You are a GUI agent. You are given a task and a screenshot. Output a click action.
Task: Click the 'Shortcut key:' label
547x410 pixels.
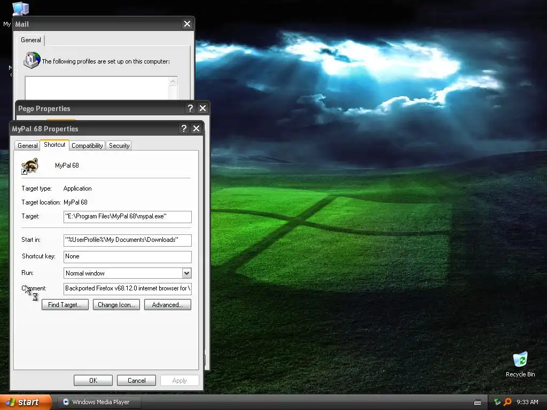pos(38,257)
